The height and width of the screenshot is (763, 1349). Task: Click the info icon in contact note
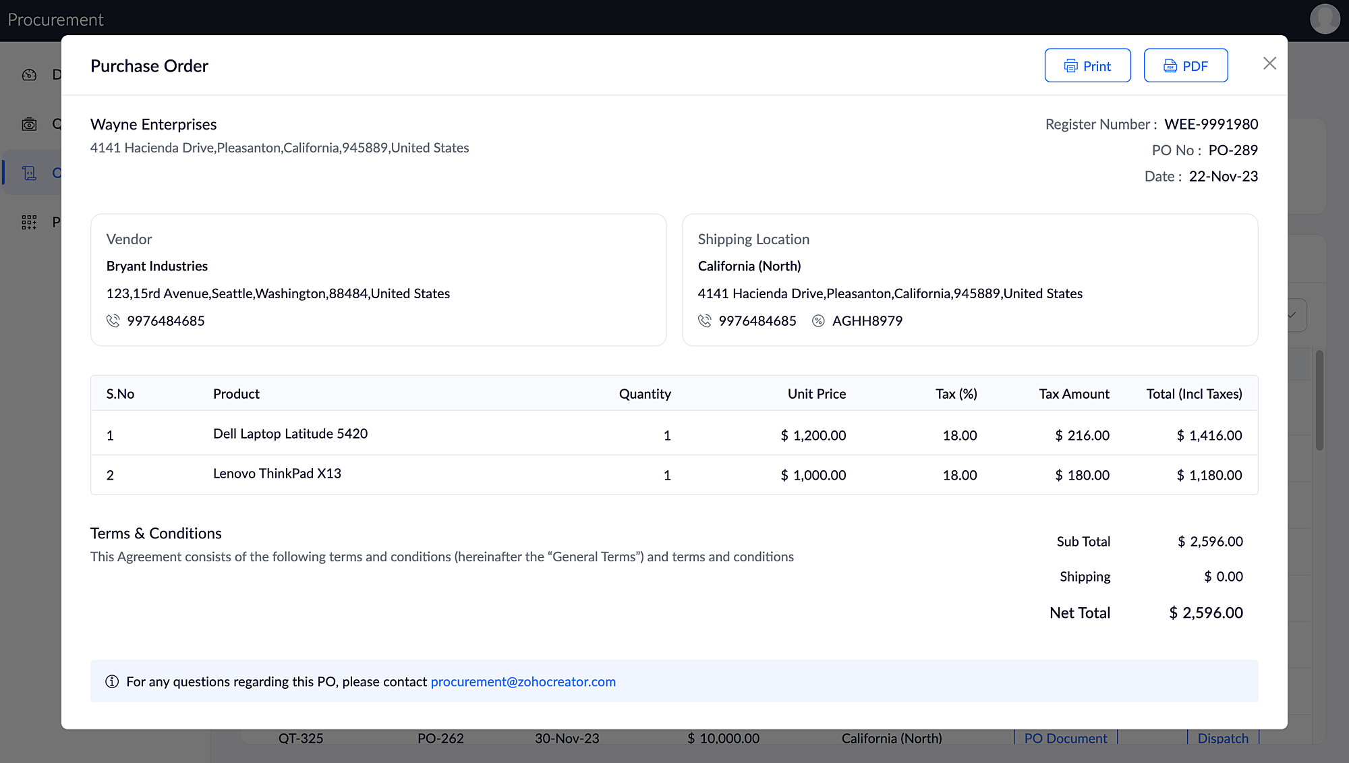tap(112, 681)
